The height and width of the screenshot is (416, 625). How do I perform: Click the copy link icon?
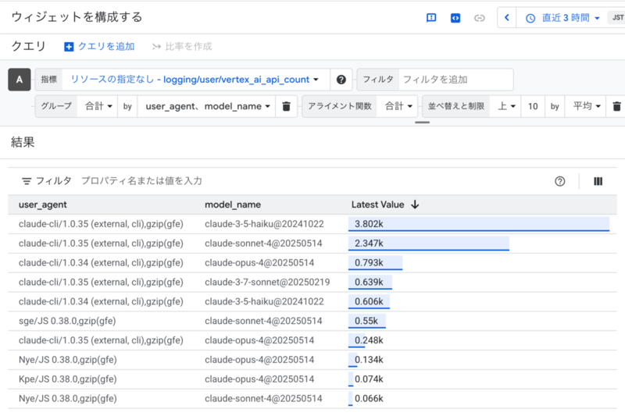click(x=480, y=18)
